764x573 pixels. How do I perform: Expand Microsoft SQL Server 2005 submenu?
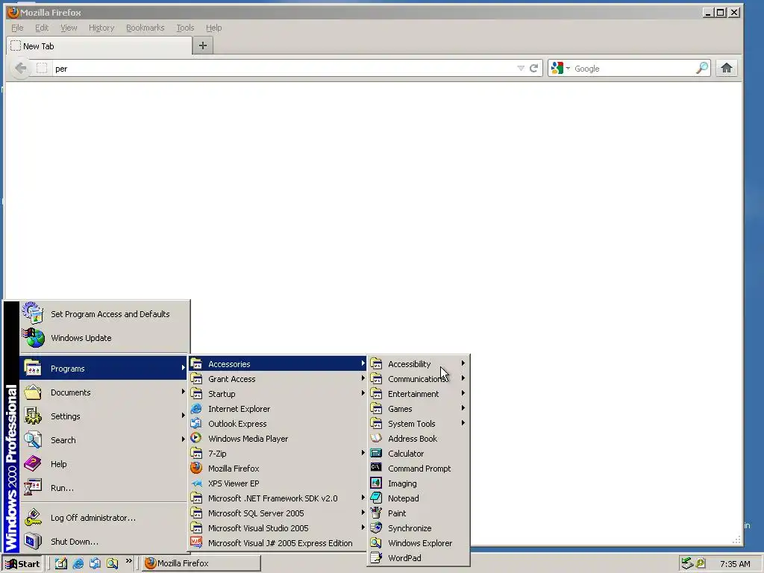(x=278, y=513)
